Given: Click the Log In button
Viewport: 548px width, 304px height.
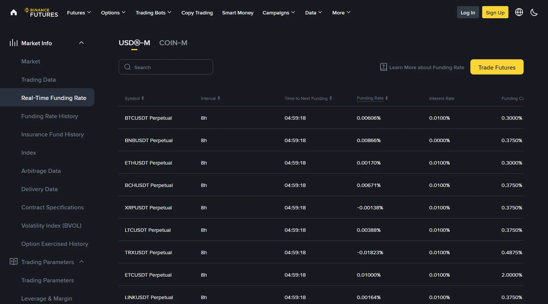Looking at the screenshot, I should (468, 12).
